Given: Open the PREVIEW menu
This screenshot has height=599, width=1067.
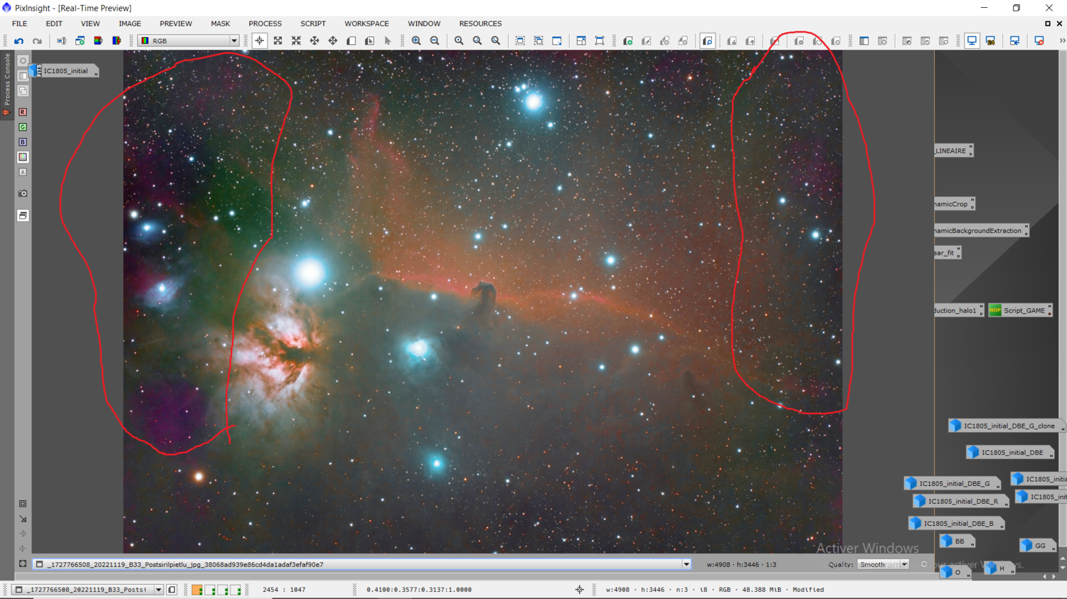Looking at the screenshot, I should (x=176, y=23).
